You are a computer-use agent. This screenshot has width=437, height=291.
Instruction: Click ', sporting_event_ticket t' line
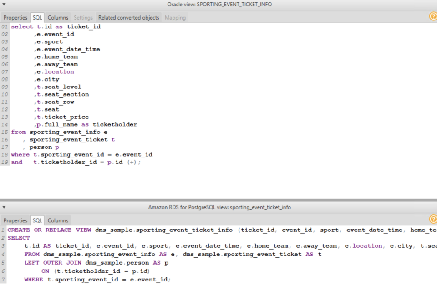(69, 139)
